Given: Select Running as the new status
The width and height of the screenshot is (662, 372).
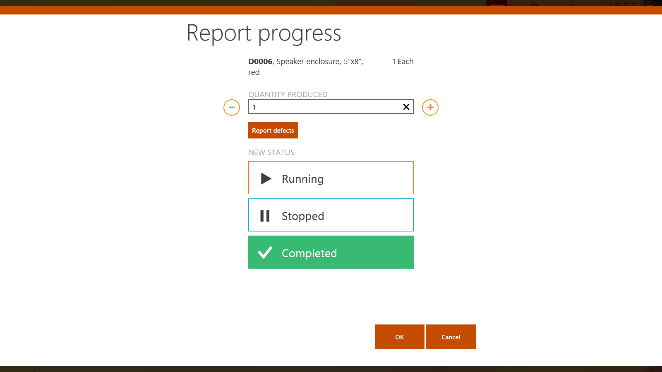Looking at the screenshot, I should (331, 178).
